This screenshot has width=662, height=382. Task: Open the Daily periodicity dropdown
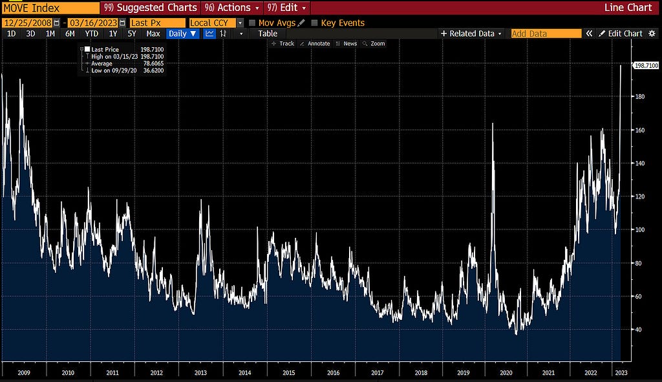pyautogui.click(x=182, y=34)
